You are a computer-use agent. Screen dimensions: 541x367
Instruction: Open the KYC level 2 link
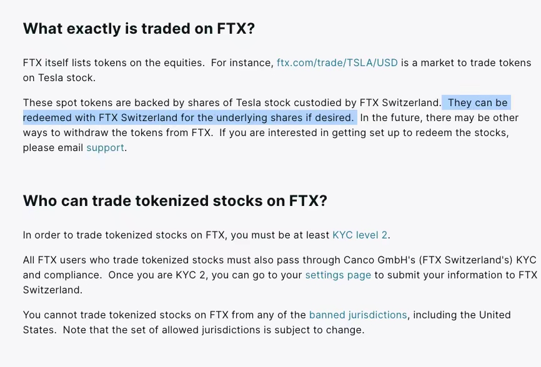tap(360, 235)
